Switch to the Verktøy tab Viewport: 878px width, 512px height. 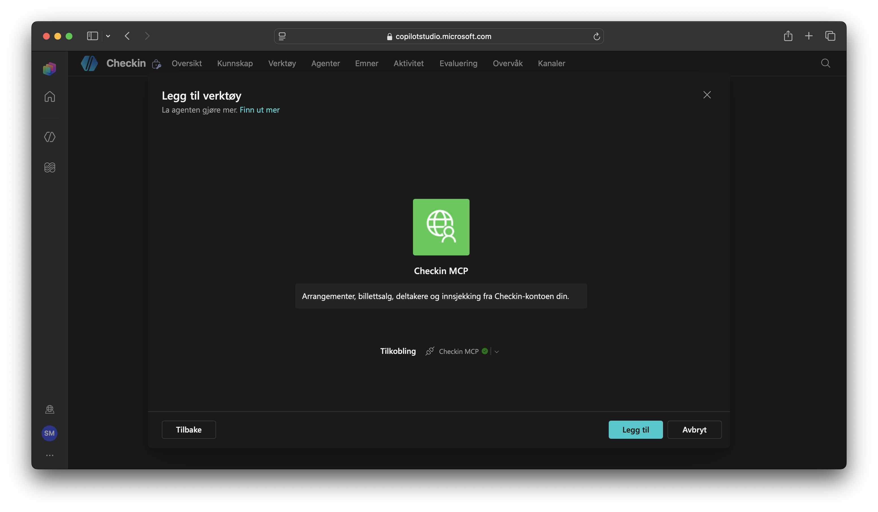(x=282, y=63)
